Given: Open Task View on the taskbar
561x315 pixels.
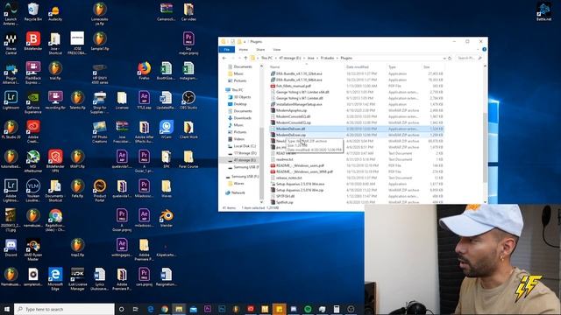Looking at the screenshot, I should [x=135, y=309].
